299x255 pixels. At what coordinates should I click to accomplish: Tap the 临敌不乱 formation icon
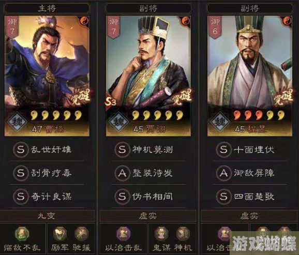point(22,234)
